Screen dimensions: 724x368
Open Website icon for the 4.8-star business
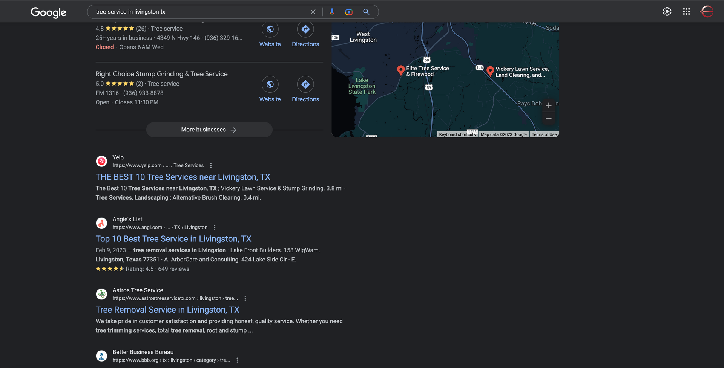point(270,29)
